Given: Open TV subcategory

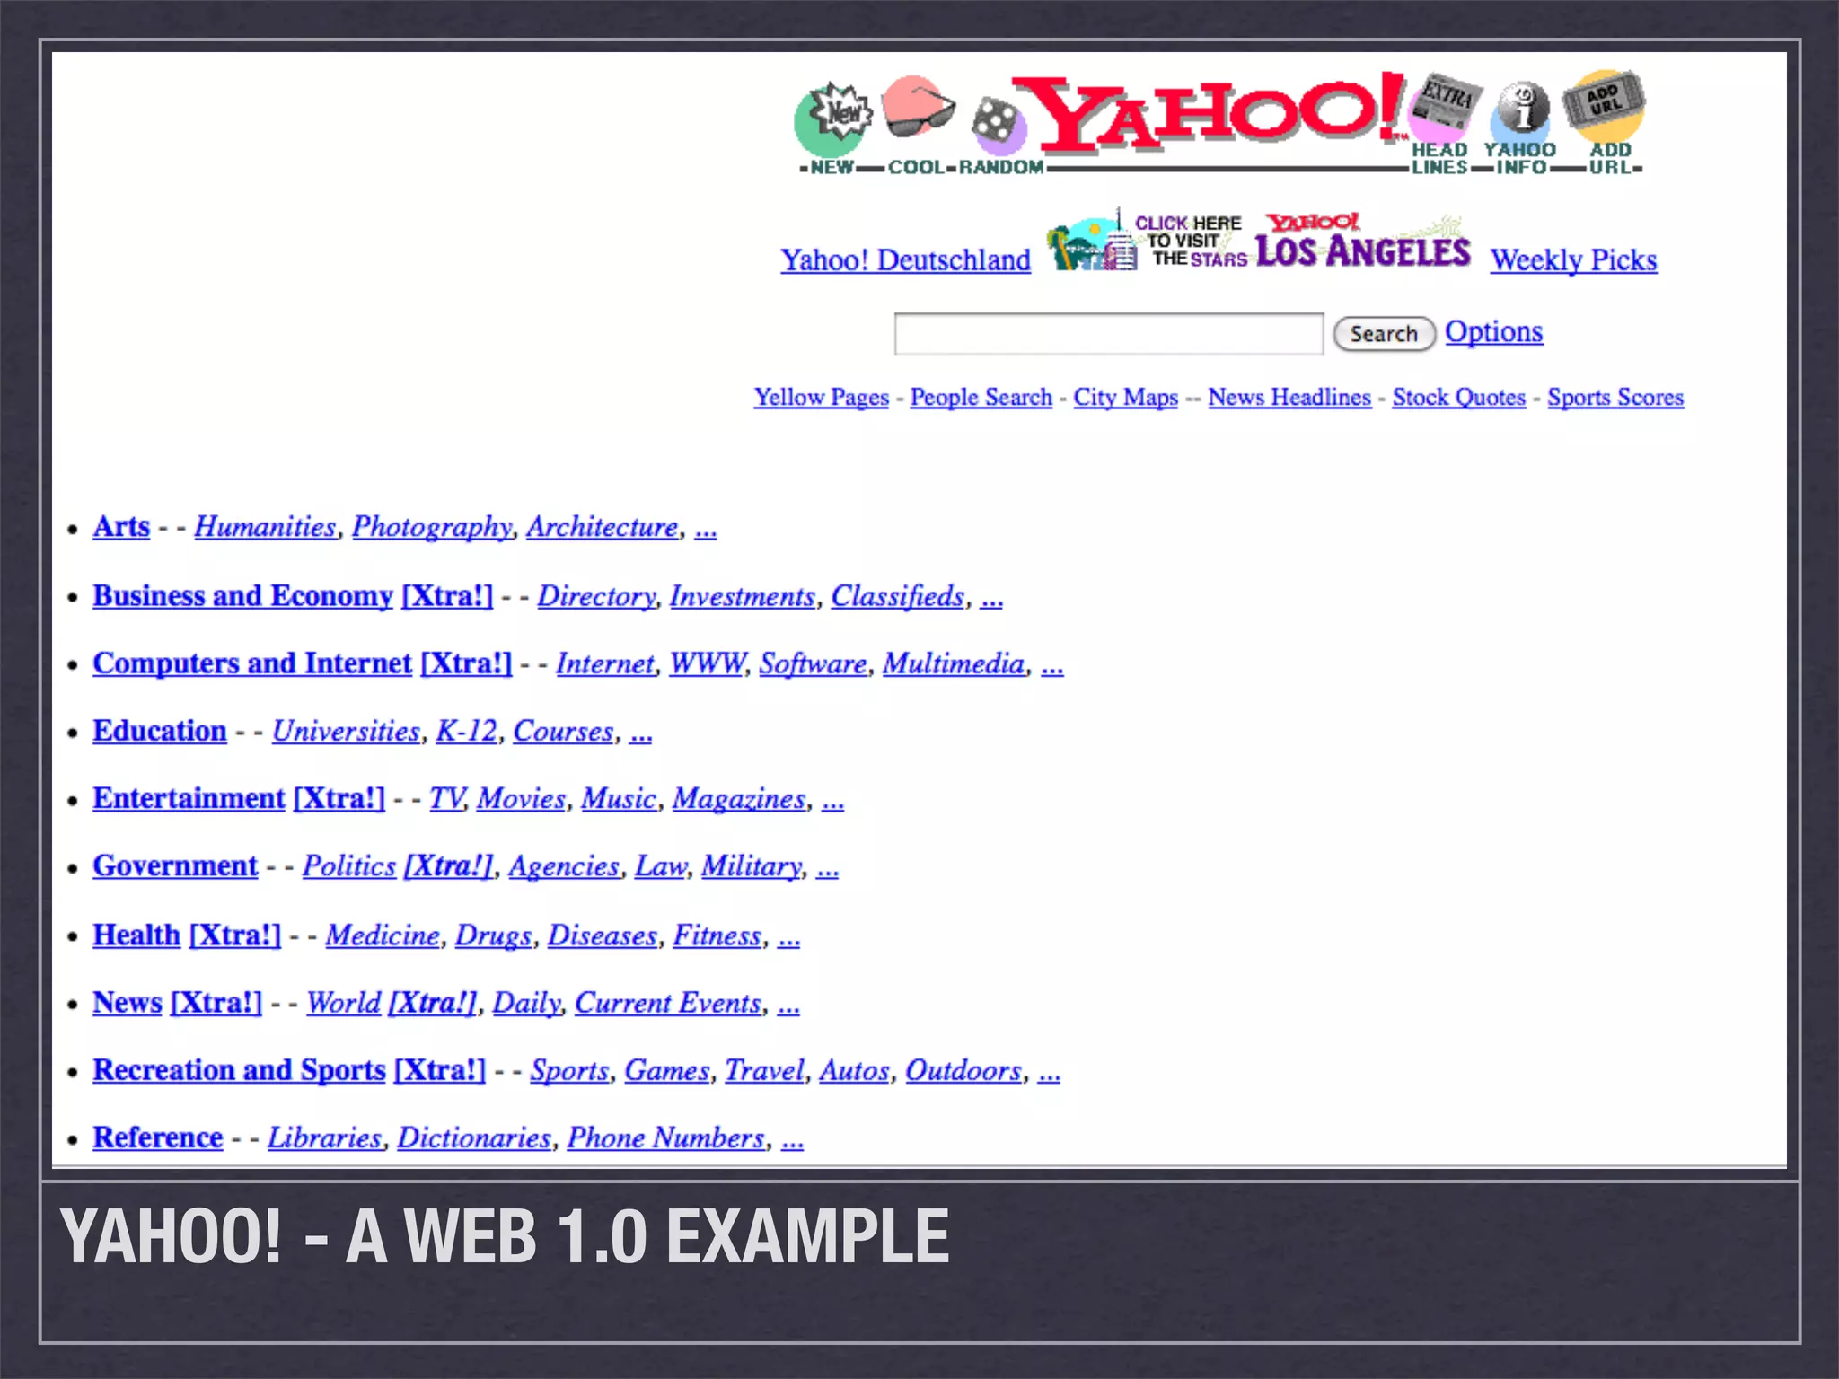Looking at the screenshot, I should click(x=446, y=799).
